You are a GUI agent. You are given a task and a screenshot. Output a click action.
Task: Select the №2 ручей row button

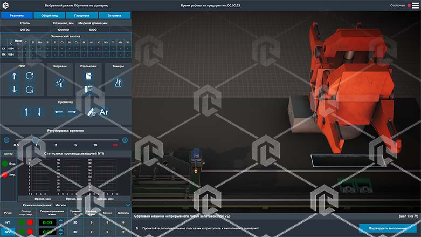tap(8, 232)
